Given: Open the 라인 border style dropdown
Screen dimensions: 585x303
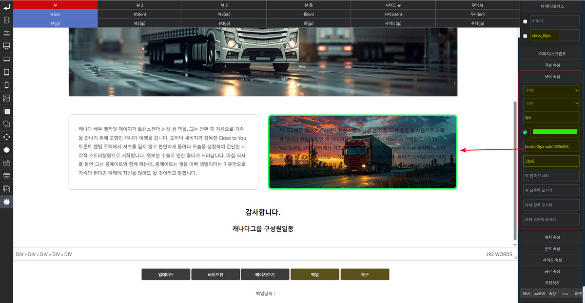Looking at the screenshot, I should 551,103.
